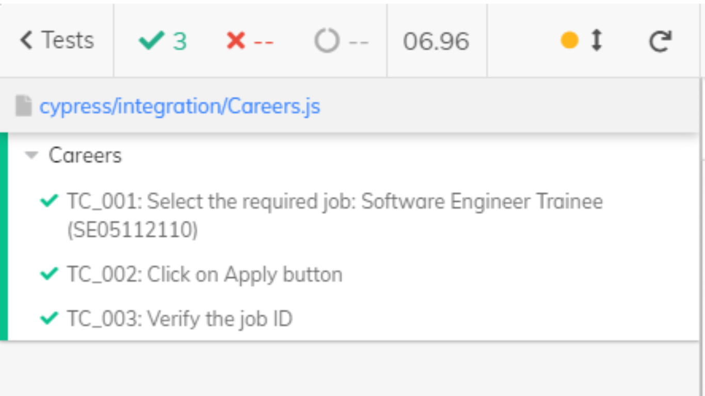Expand TC_002 Click on Apply button test
The height and width of the screenshot is (396, 705).
tap(204, 274)
